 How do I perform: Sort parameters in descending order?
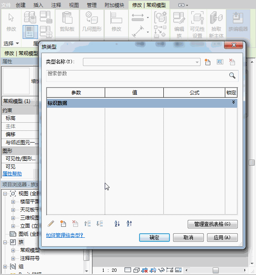129,224
